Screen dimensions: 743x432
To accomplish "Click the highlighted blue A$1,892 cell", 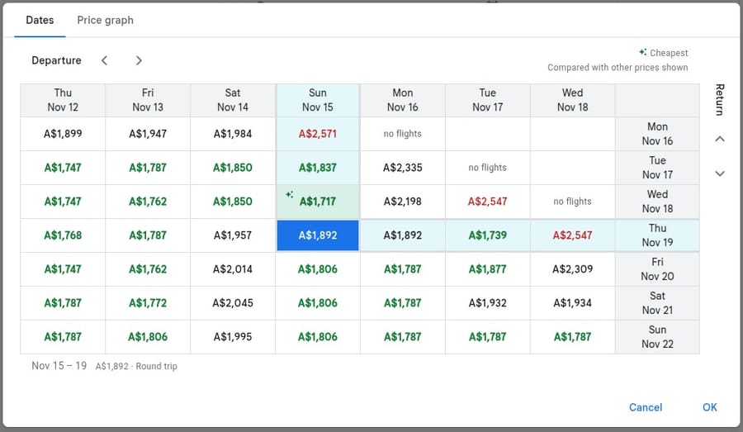I will [x=318, y=235].
